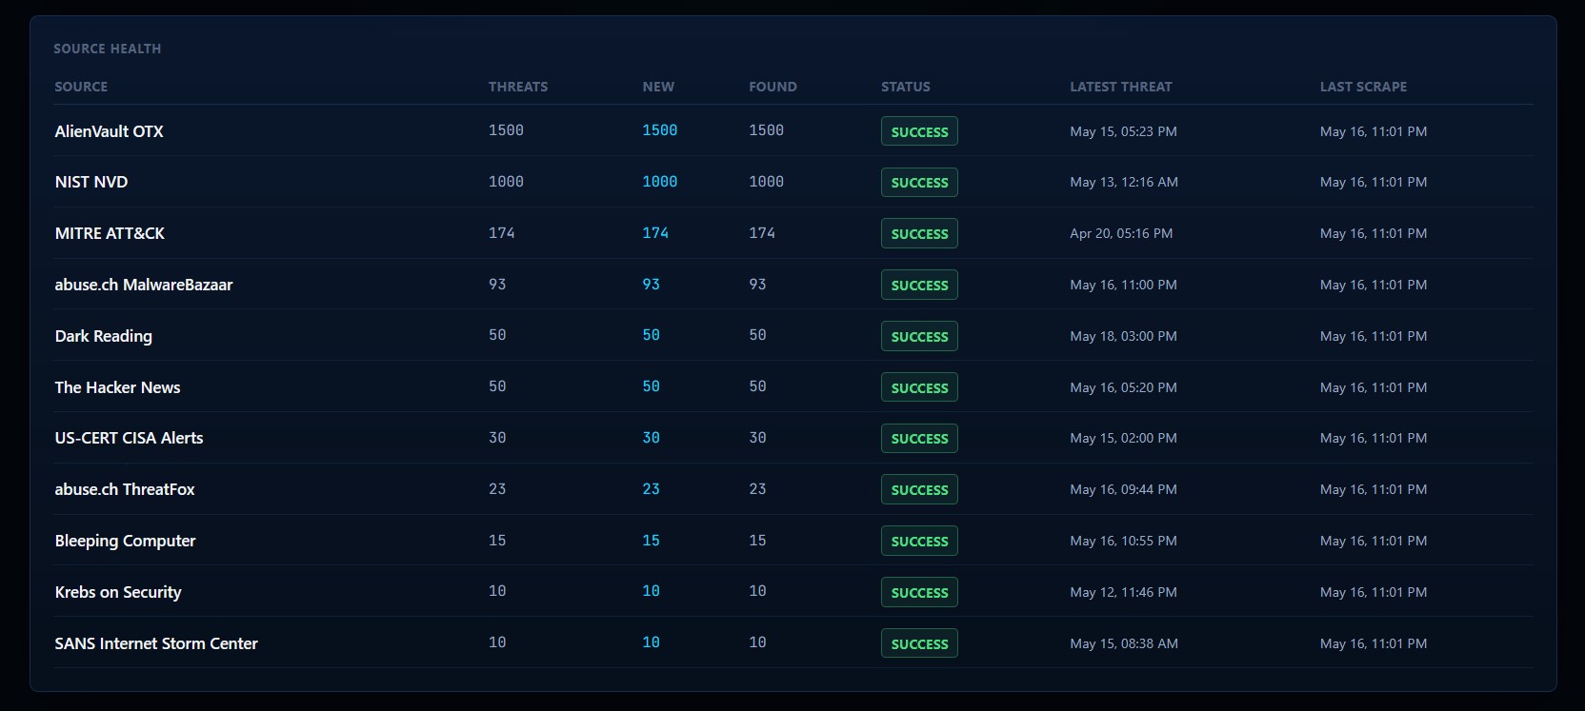Click the NEW column header
The image size is (1585, 711).
[658, 87]
